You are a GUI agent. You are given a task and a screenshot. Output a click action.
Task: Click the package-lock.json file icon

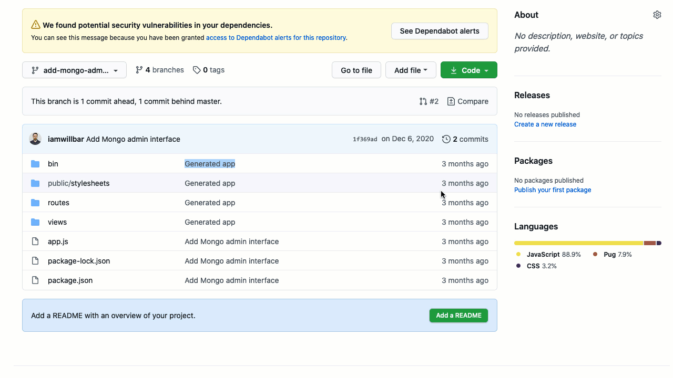[35, 261]
